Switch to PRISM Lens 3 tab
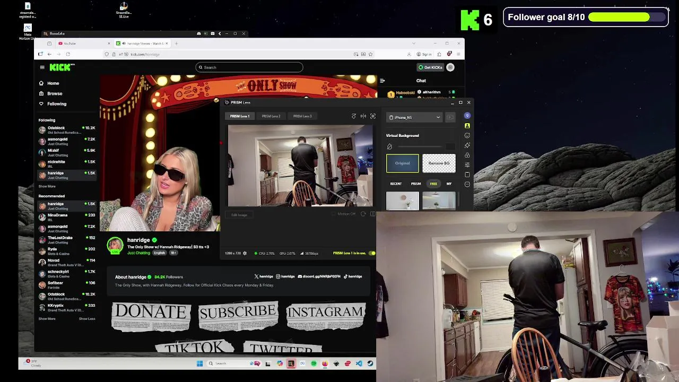This screenshot has height=382, width=679. [x=302, y=116]
